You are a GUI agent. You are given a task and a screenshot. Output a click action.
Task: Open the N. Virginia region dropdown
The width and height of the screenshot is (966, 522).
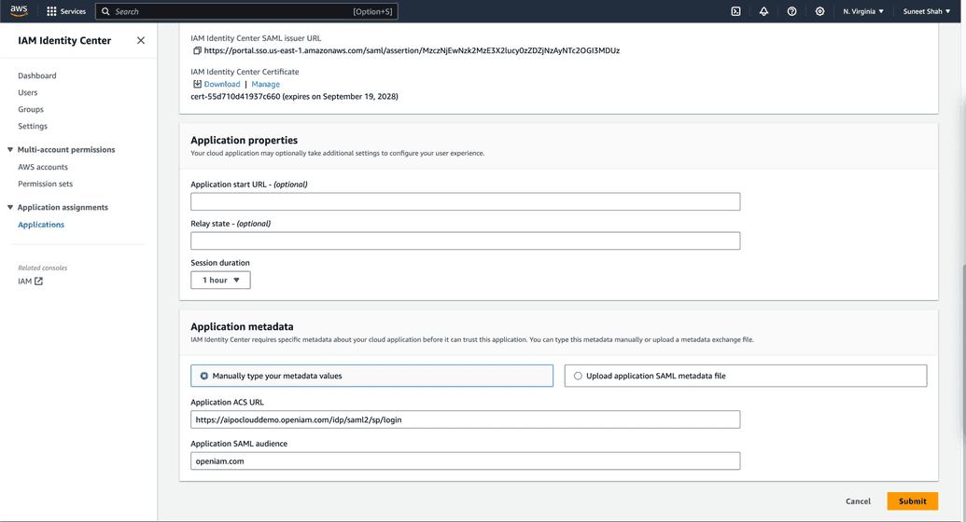pyautogui.click(x=862, y=11)
